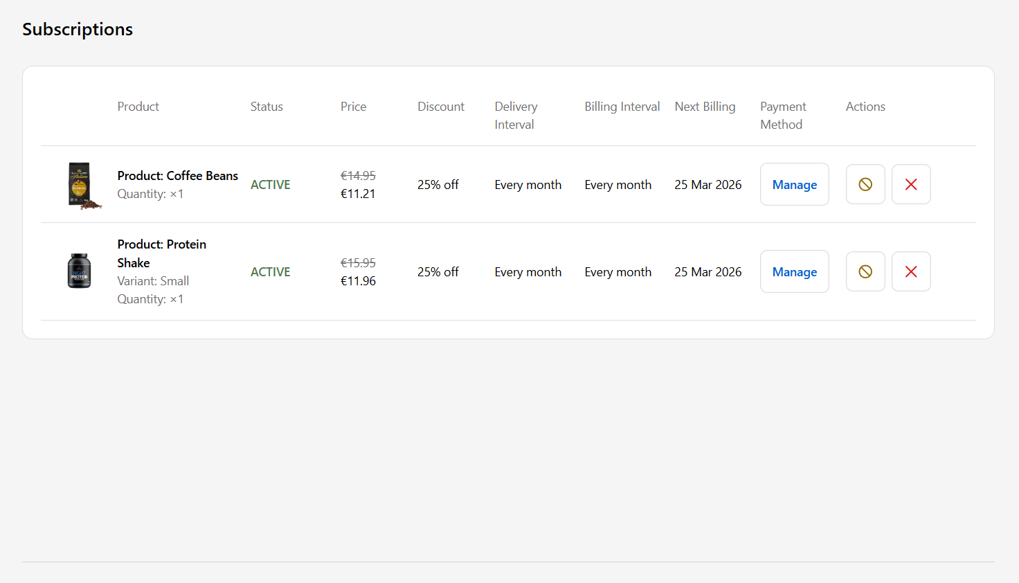This screenshot has height=583, width=1019.
Task: Click Manage for the Coffee Beans row
Action: pyautogui.click(x=794, y=184)
